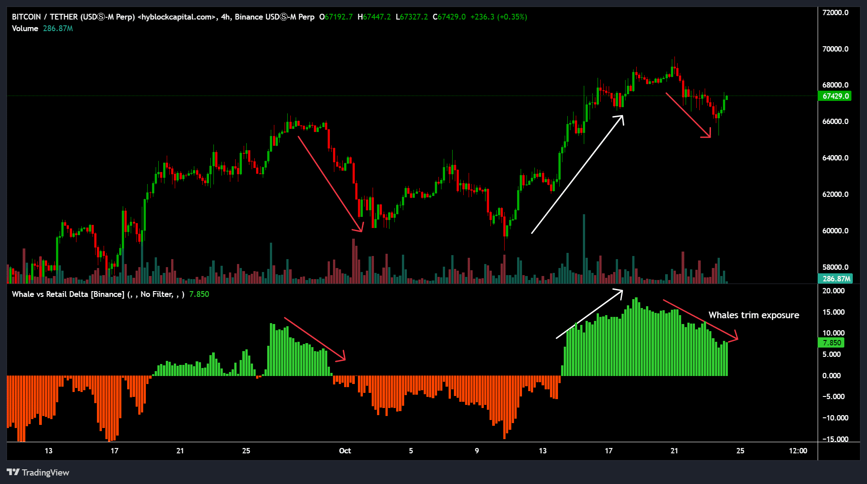Image resolution: width=867 pixels, height=484 pixels.
Task: Click the 60000.0 price axis label
Action: click(835, 231)
